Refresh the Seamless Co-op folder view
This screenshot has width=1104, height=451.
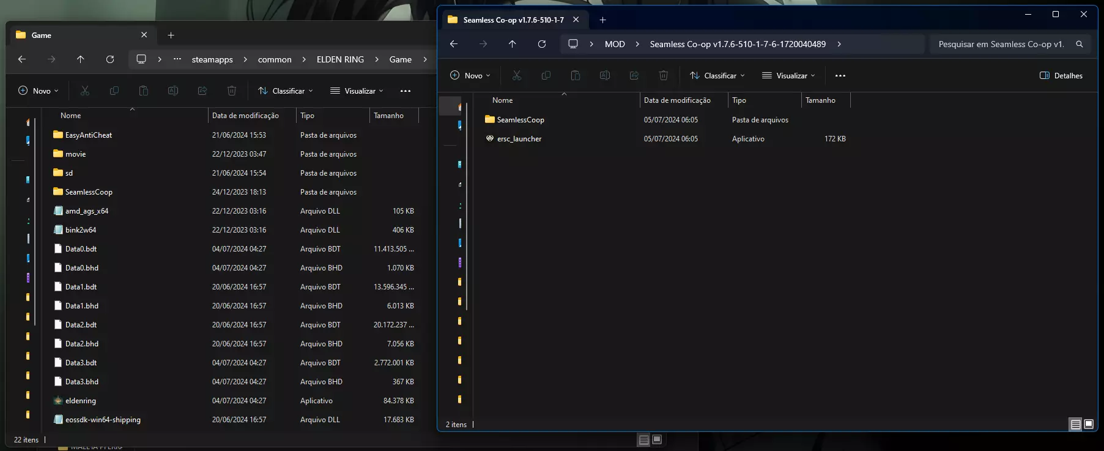pyautogui.click(x=541, y=44)
